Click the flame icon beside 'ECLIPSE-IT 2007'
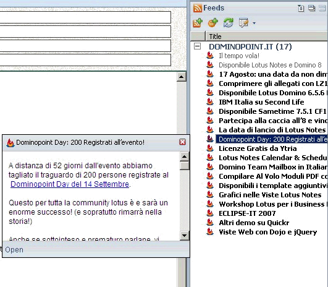The image size is (328, 287). click(x=210, y=213)
